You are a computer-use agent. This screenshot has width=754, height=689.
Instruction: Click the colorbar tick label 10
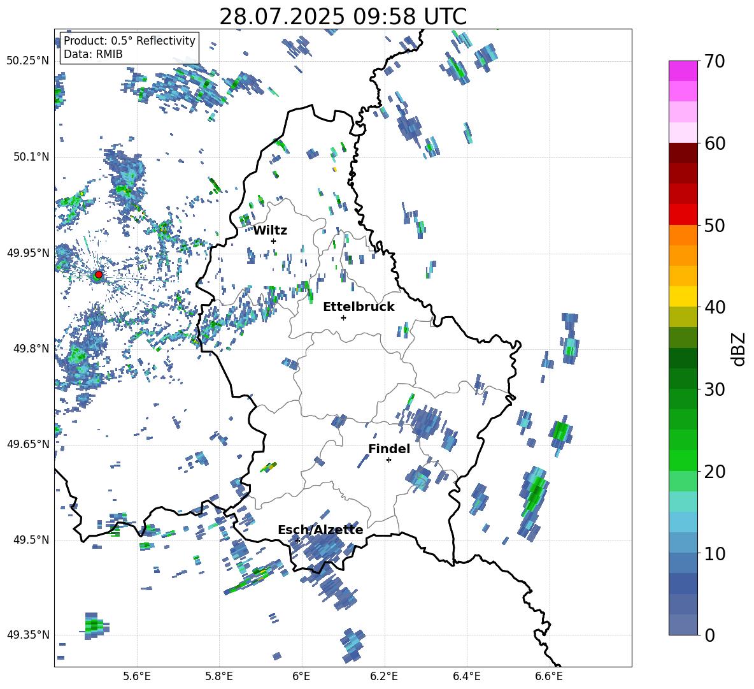[715, 553]
